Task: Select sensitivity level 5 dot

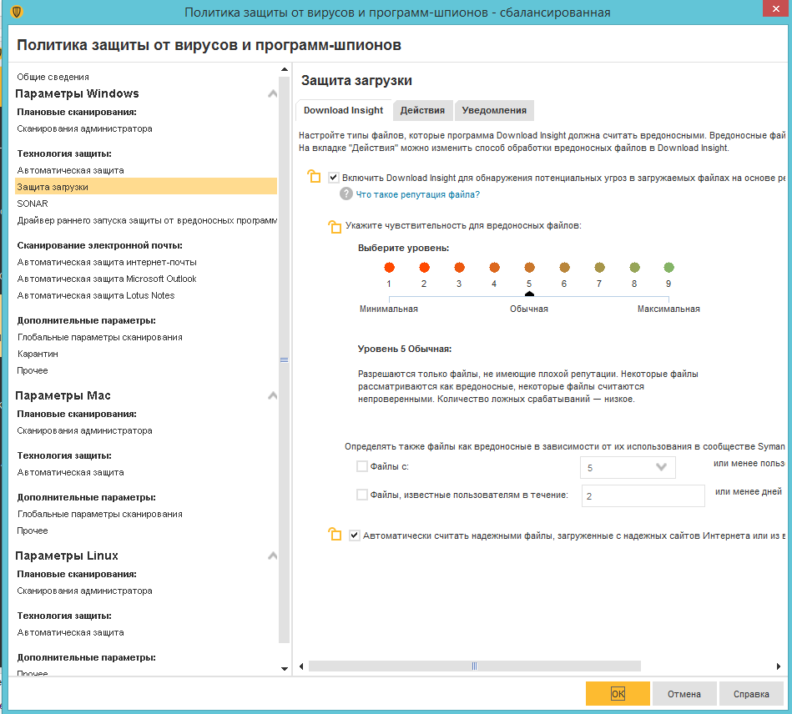Action: pos(529,267)
